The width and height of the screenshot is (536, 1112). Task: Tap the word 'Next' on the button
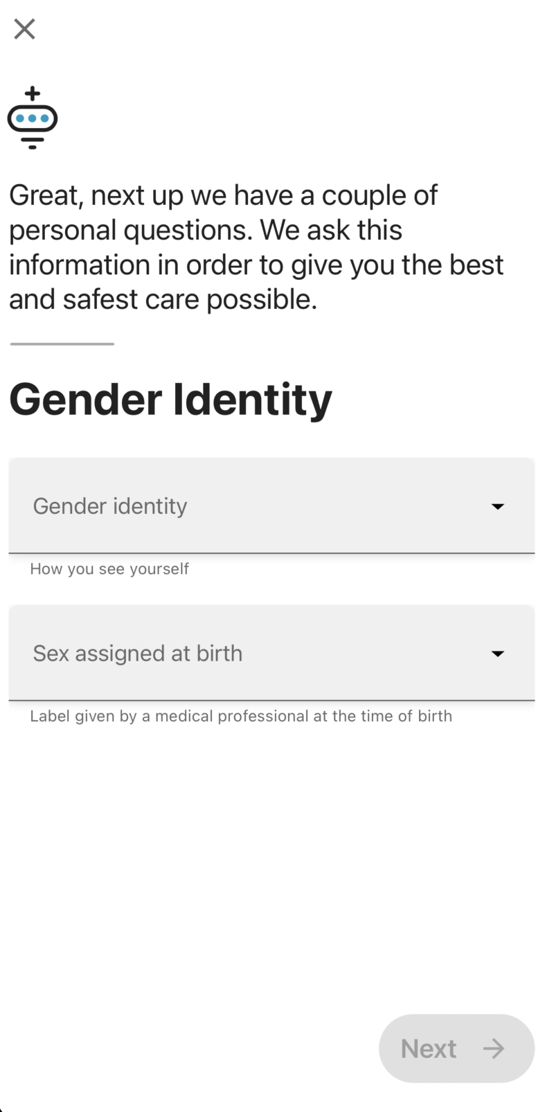pyautogui.click(x=429, y=1048)
